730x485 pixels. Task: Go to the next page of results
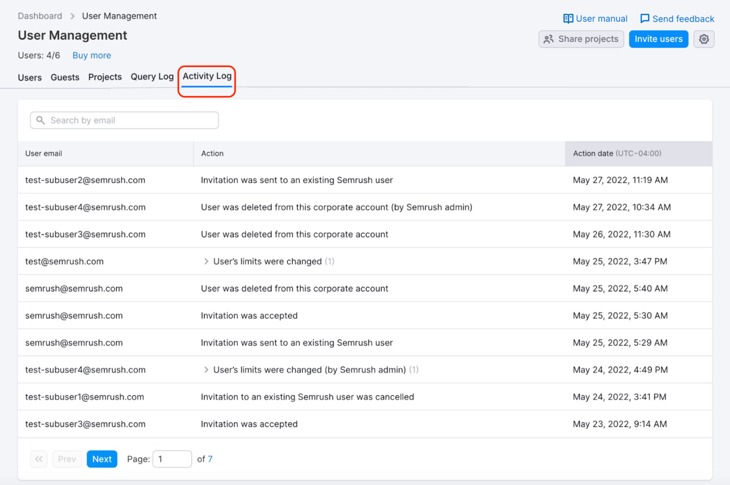click(102, 459)
